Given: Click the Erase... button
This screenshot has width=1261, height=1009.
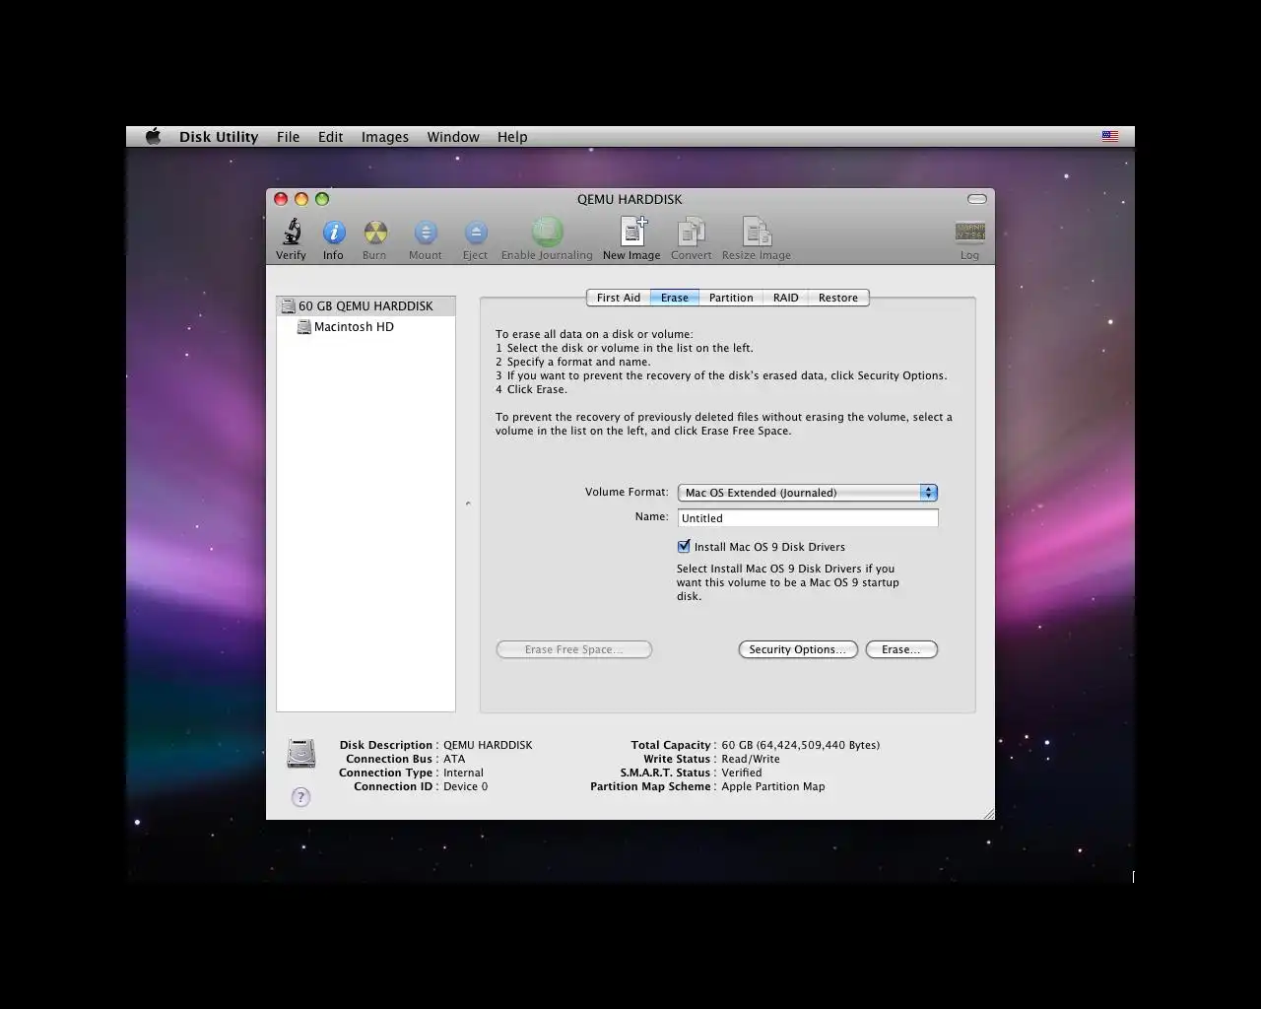Looking at the screenshot, I should click(x=901, y=649).
